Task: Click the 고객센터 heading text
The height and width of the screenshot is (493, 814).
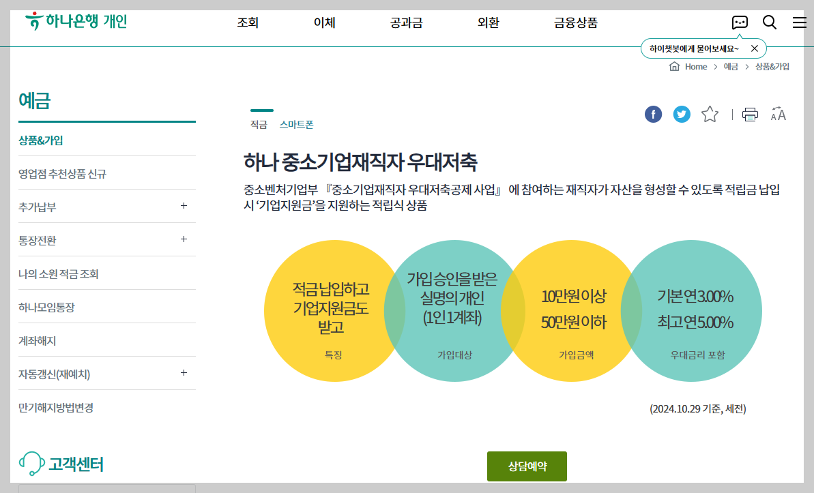Action: [76, 464]
